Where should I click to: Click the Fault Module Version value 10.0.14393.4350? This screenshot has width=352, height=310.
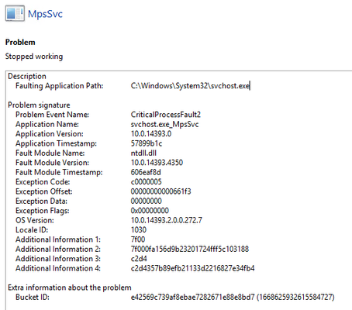[x=157, y=163]
